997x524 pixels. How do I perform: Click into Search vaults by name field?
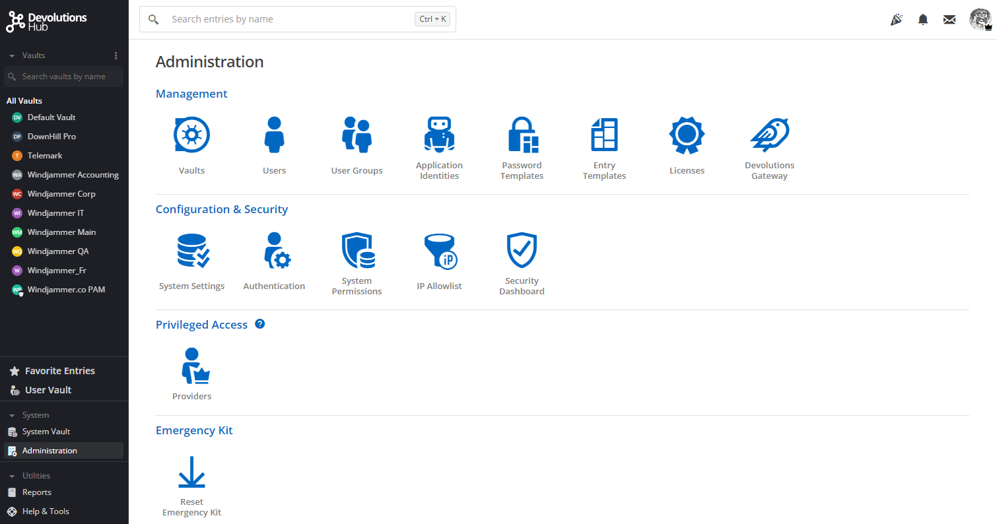pyautogui.click(x=63, y=77)
